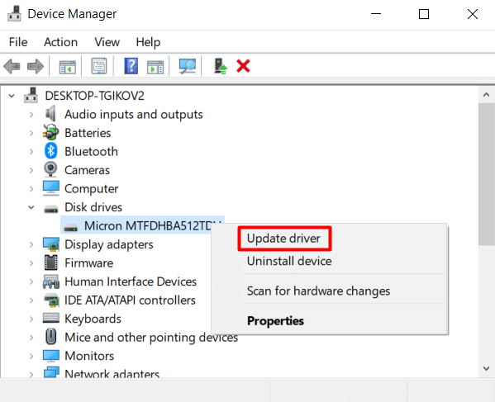This screenshot has height=402, width=495.
Task: Click the Firmware chip icon
Action: click(x=51, y=262)
